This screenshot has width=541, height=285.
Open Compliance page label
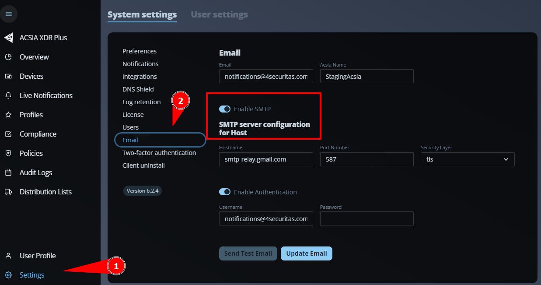coord(38,134)
